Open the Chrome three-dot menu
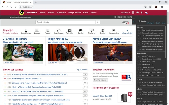This screenshot has height=105, width=169. coord(166,7)
